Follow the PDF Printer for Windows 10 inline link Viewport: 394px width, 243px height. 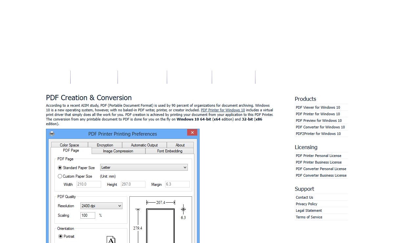click(x=223, y=110)
